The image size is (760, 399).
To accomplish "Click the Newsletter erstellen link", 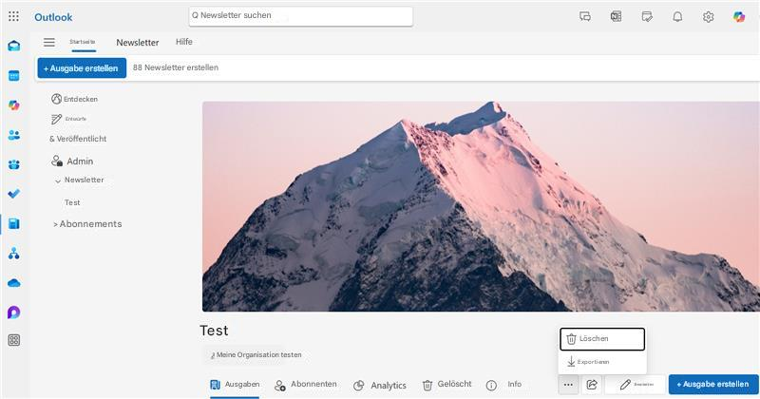I will click(176, 67).
